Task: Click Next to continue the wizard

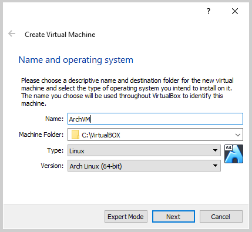Action: pos(173,217)
